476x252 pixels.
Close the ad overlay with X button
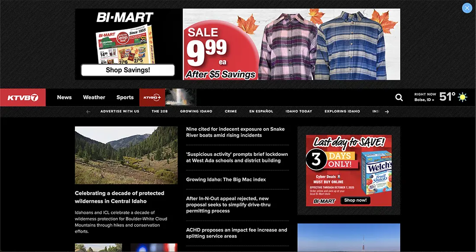tap(467, 8)
